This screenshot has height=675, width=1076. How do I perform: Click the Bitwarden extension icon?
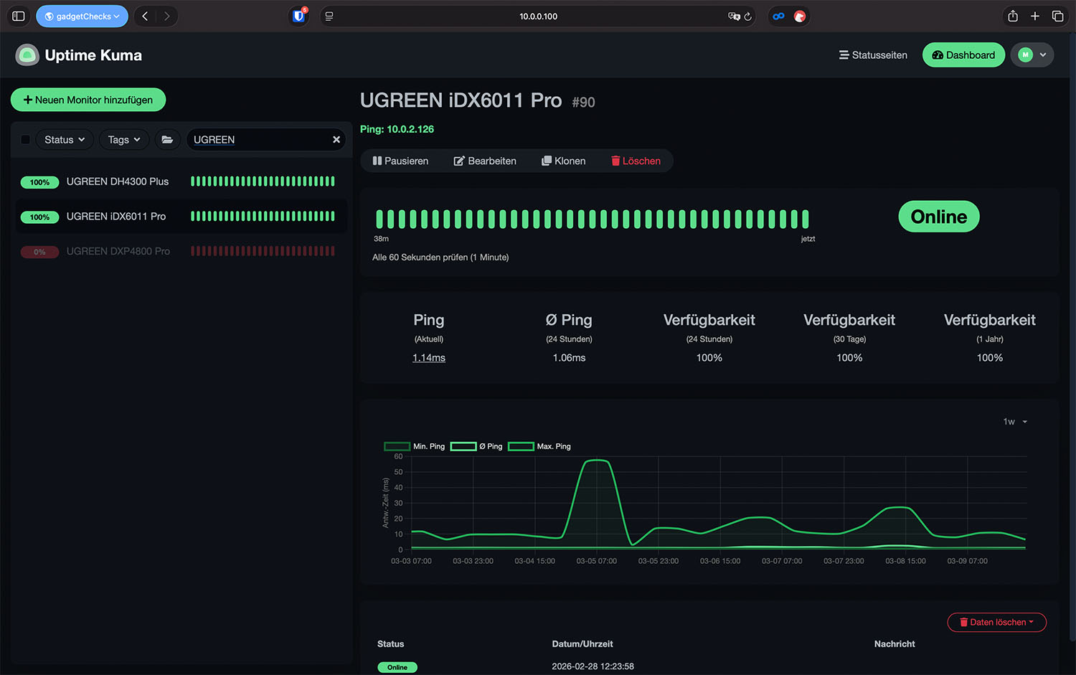pos(299,16)
